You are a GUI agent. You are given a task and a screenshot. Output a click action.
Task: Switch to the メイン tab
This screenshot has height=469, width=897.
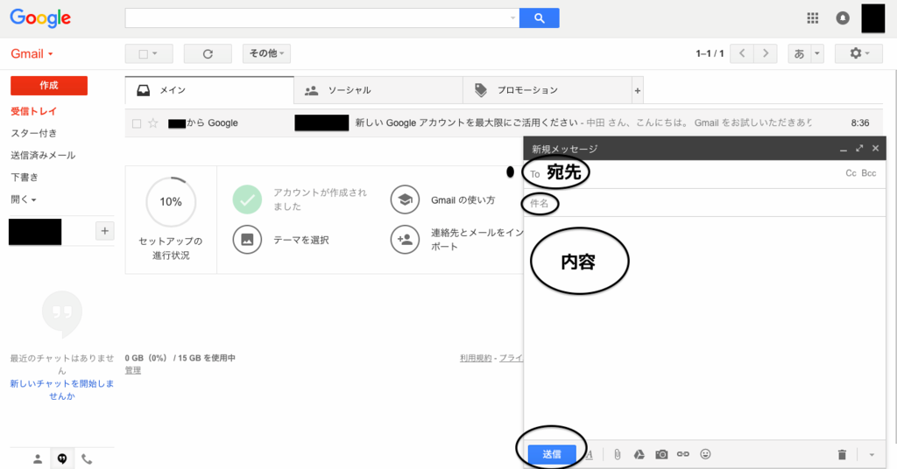tap(209, 90)
